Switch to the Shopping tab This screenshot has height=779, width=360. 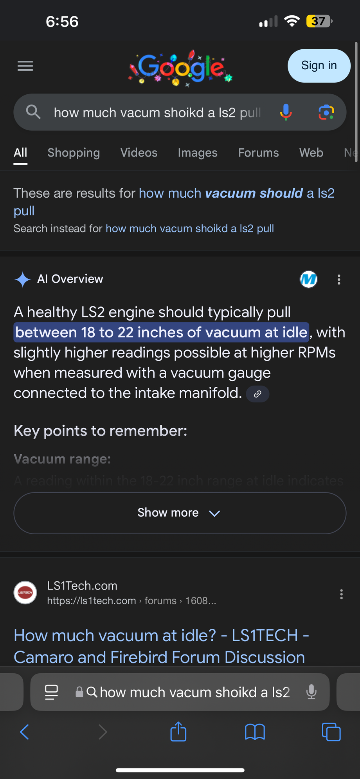pyautogui.click(x=74, y=153)
